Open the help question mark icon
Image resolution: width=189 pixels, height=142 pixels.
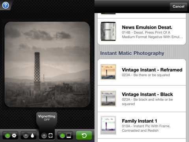pyautogui.click(x=6, y=5)
